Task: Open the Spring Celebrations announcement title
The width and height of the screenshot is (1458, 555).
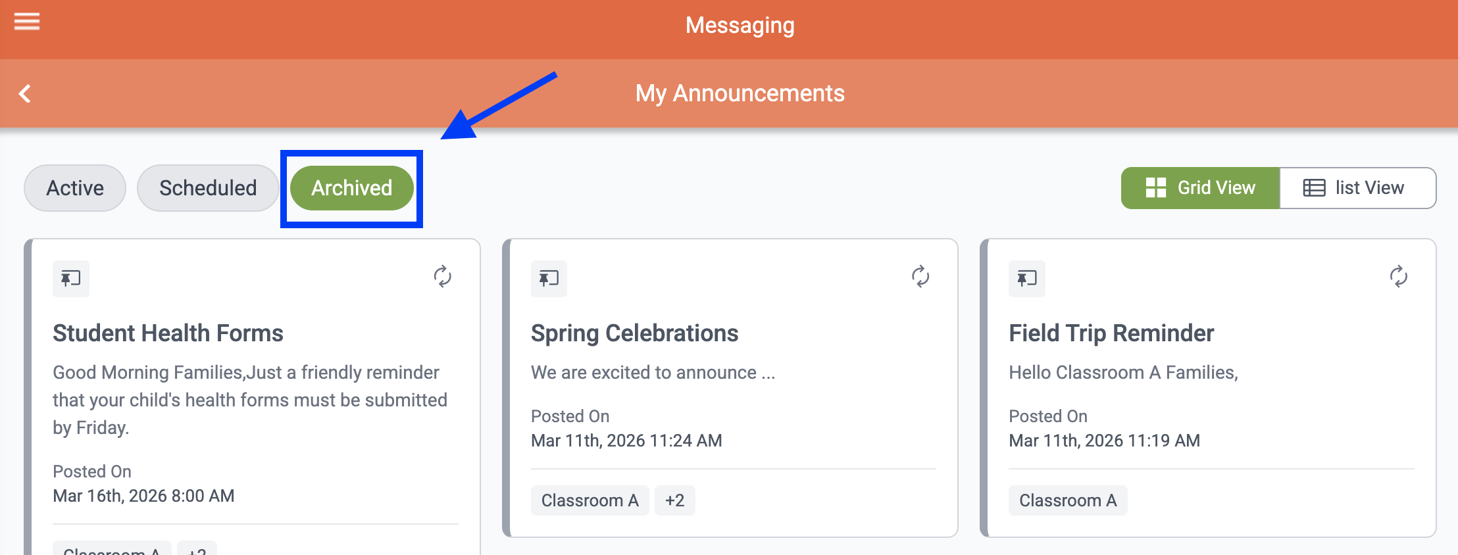Action: coord(634,333)
